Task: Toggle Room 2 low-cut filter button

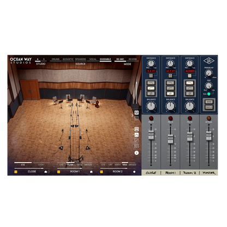Action: (190, 88)
